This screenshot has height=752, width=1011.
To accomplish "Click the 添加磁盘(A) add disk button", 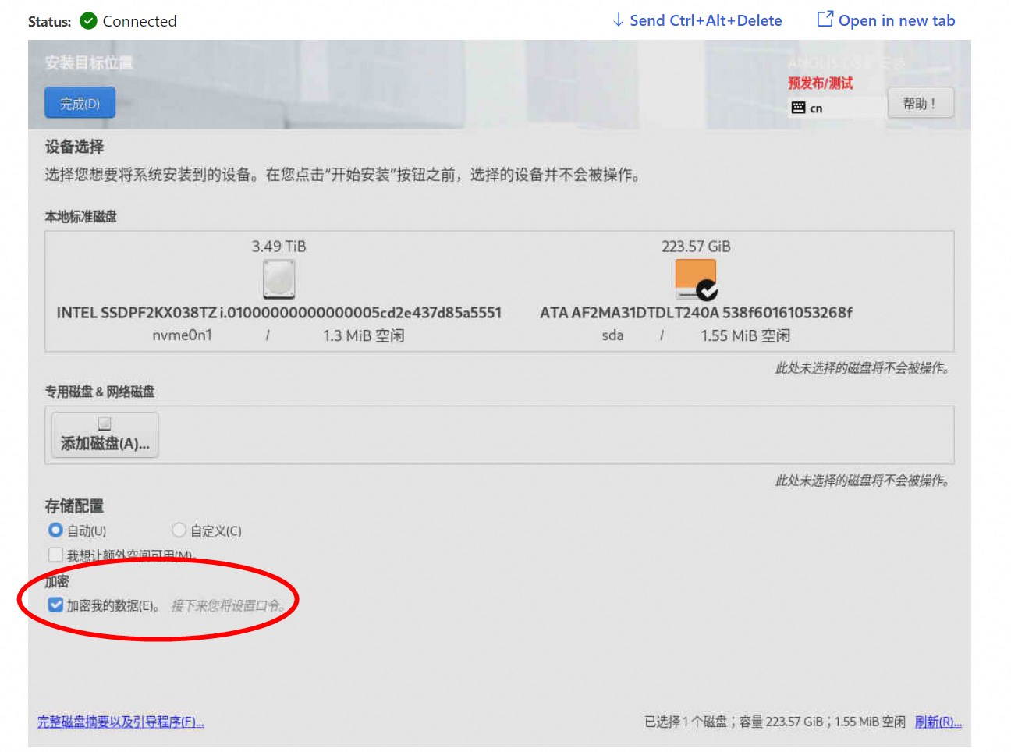I will click(105, 435).
